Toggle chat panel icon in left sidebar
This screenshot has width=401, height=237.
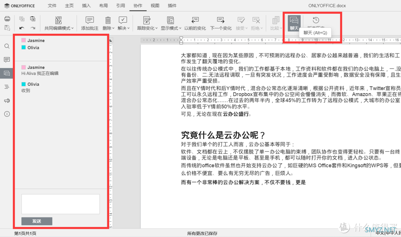7,74
